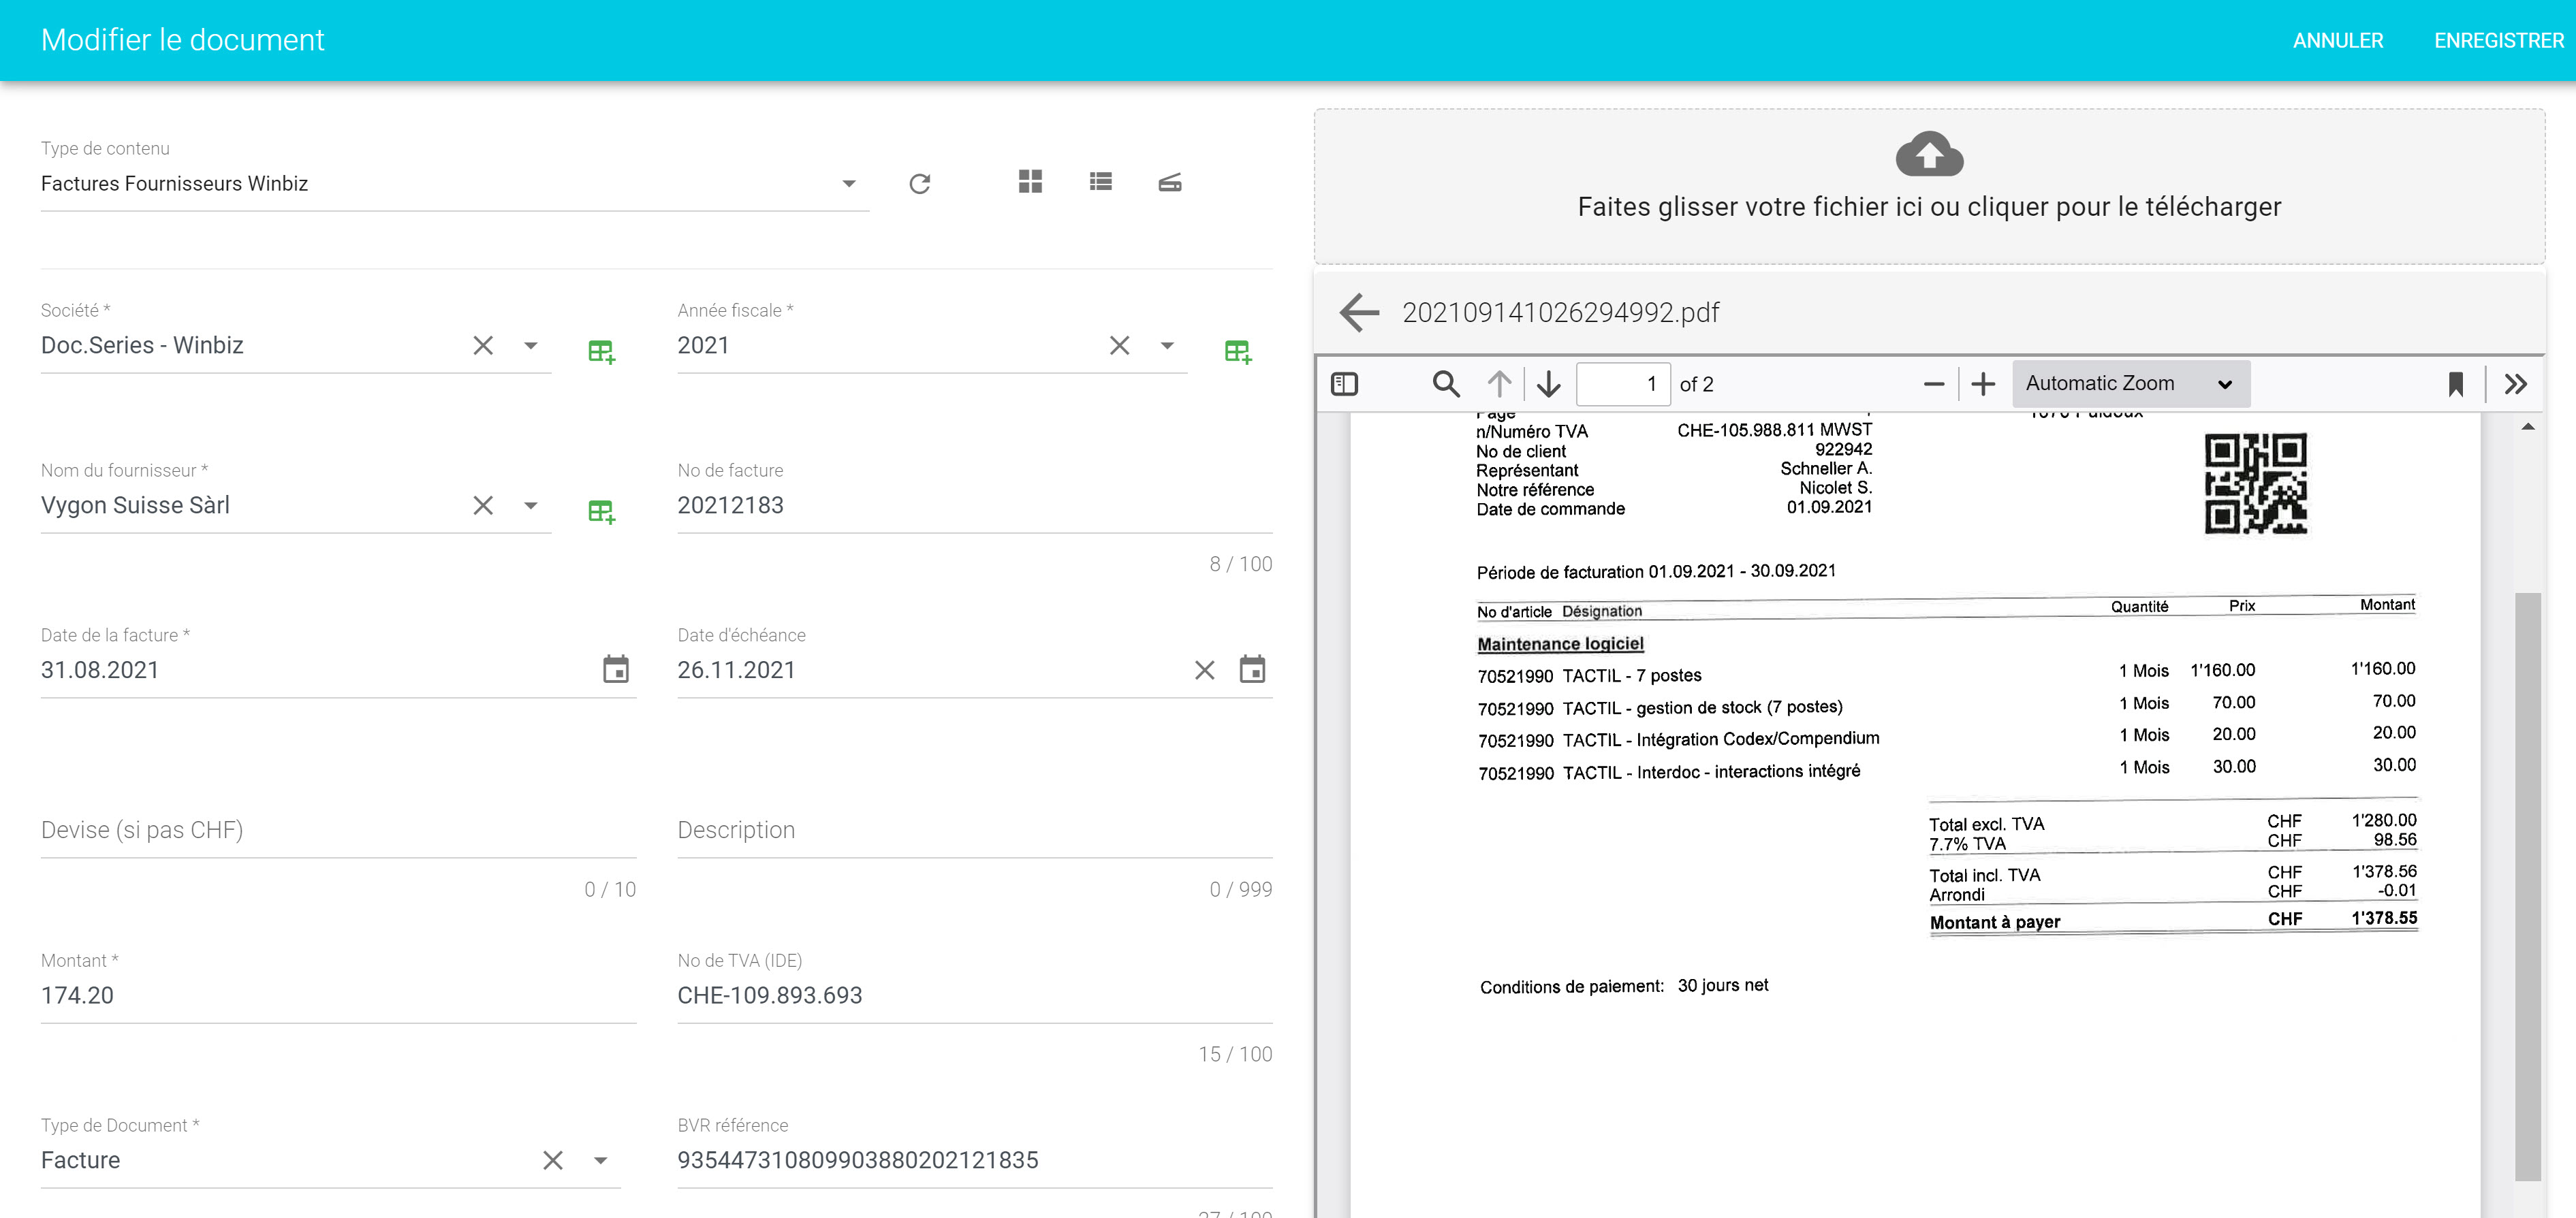The width and height of the screenshot is (2576, 1218).
Task: Switch to list layout view icon
Action: (1100, 182)
